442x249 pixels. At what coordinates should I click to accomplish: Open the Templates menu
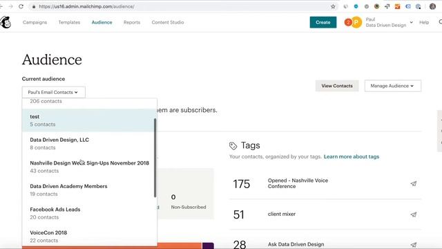69,22
